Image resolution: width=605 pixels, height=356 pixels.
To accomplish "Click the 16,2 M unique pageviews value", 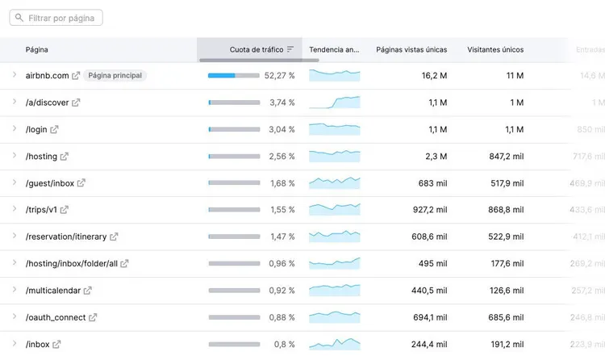I will [x=434, y=76].
